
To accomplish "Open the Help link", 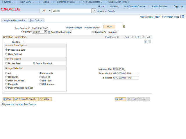I will pyautogui.click(x=157, y=17).
